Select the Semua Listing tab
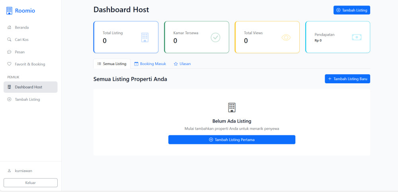The height and width of the screenshot is (192, 398). point(112,64)
